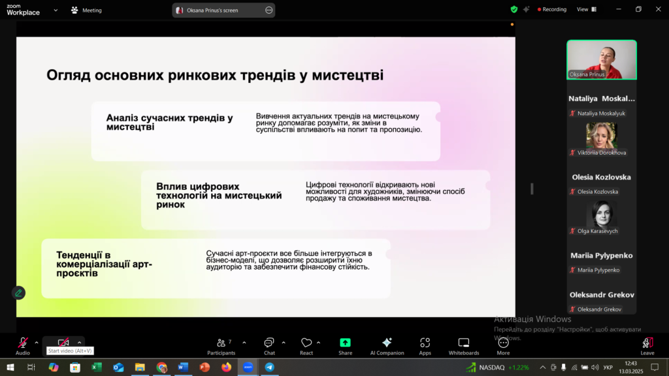Open Task View on the taskbar

click(31, 367)
